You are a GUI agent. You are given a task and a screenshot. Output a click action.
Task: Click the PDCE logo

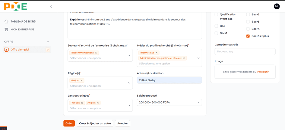point(15,6)
